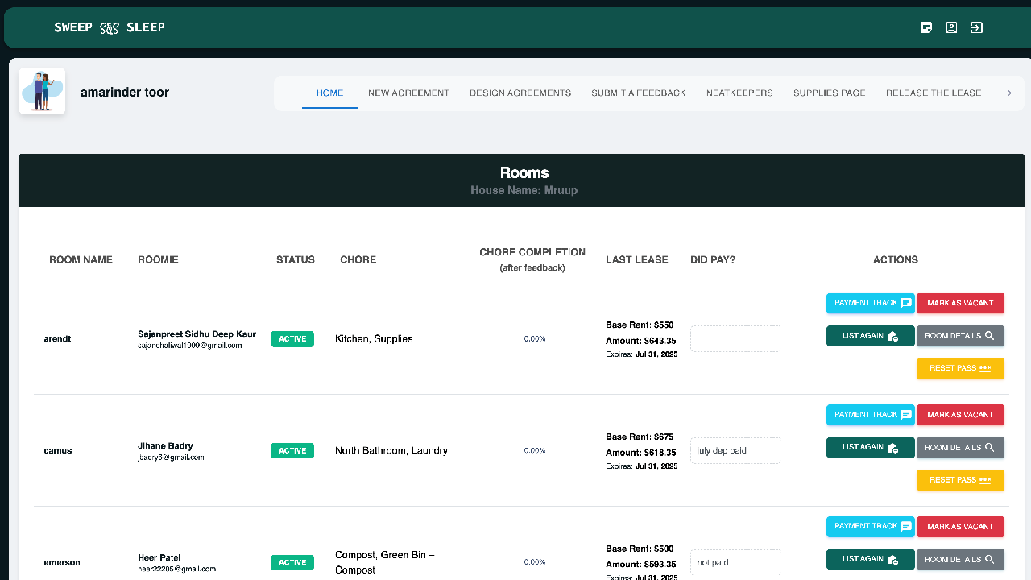Click roomie name Sajanpreet Sidhu Deep Kaur
The width and height of the screenshot is (1031, 580).
(197, 333)
